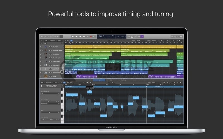Open the Note Pads button

coord(175,37)
